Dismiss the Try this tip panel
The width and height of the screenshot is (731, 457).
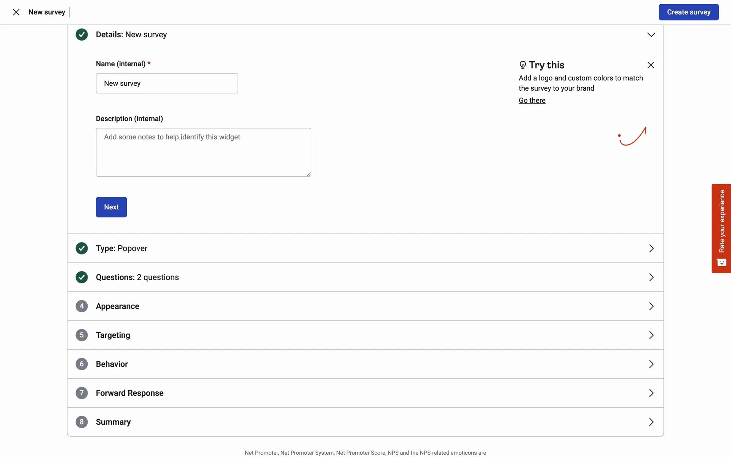pos(651,65)
